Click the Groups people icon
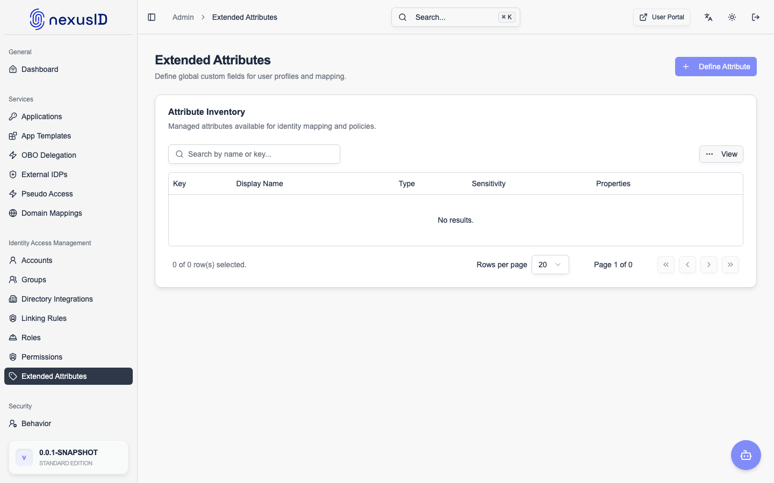 pyautogui.click(x=13, y=280)
